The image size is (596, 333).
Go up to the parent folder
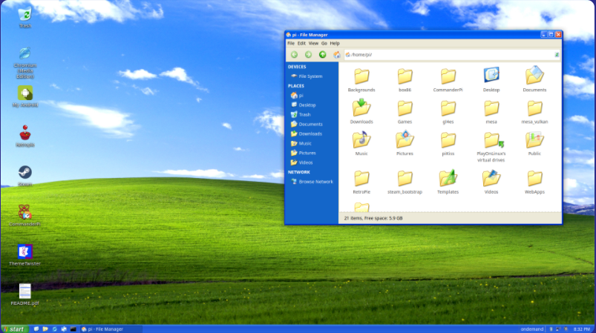(x=322, y=54)
